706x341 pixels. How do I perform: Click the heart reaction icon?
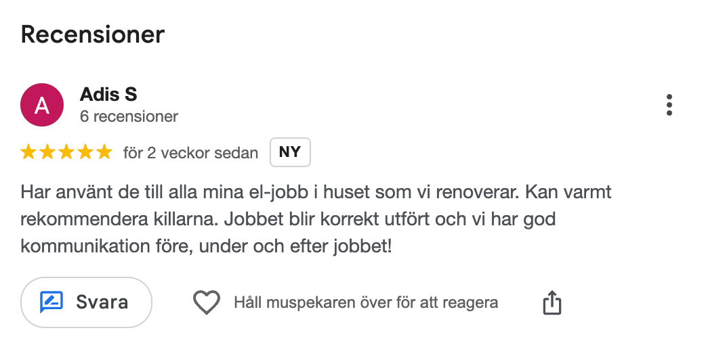click(x=207, y=302)
